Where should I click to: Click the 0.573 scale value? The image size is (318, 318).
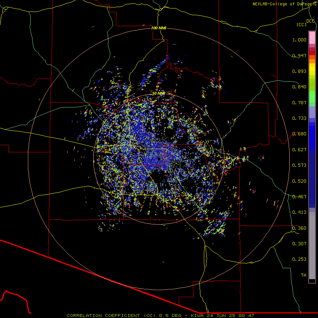(299, 165)
